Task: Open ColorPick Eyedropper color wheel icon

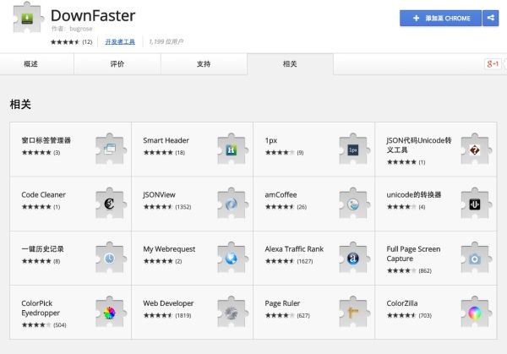Action: [110, 312]
